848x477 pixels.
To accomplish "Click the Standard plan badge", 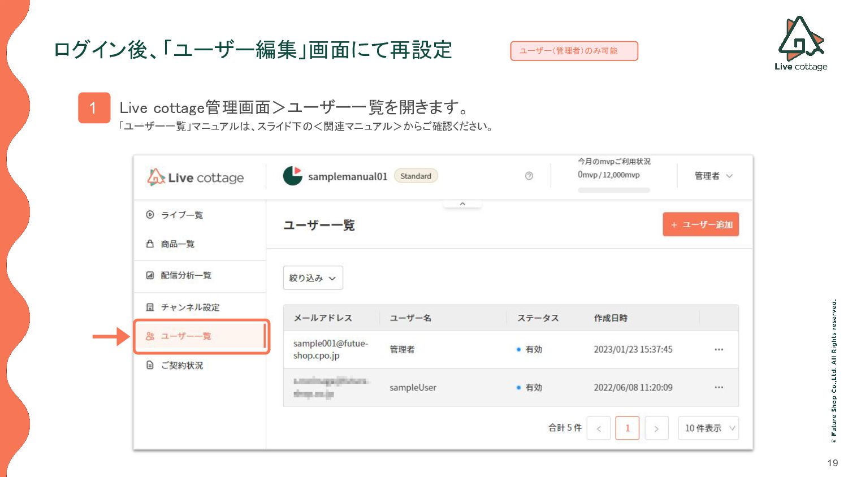I will (416, 176).
